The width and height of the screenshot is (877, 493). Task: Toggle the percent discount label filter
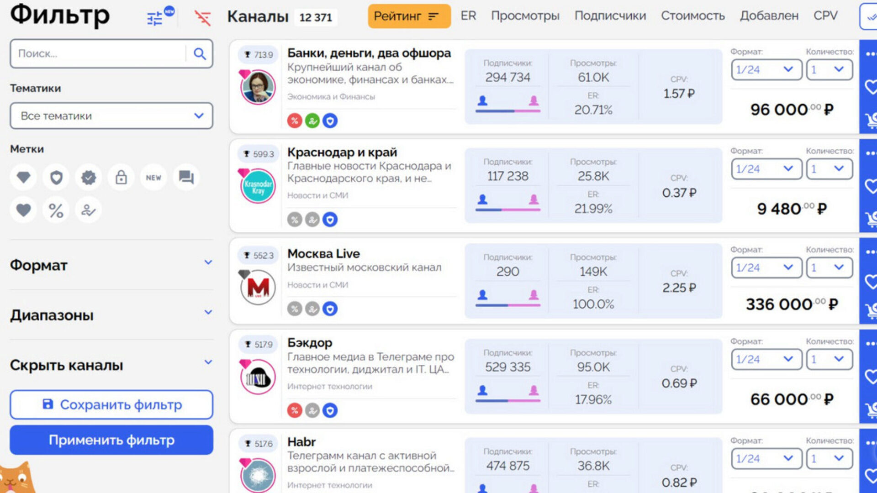tap(56, 210)
